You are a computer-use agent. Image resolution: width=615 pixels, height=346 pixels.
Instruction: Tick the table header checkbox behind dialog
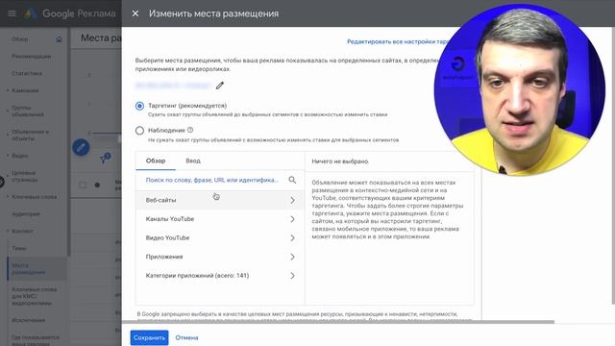[83, 185]
